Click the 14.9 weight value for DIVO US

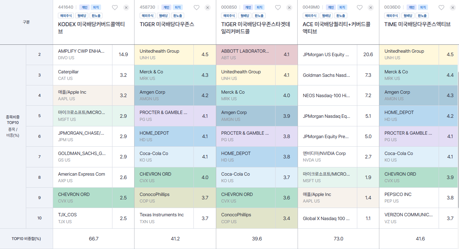(x=123, y=54)
